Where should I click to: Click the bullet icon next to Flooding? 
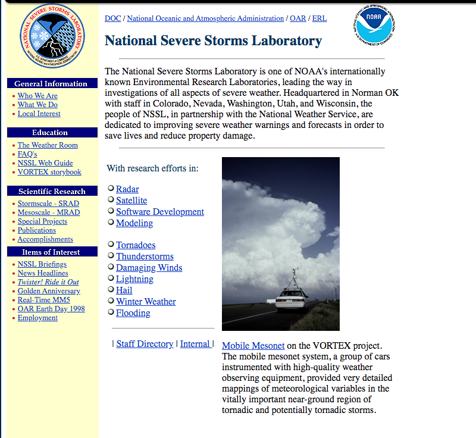pos(111,312)
